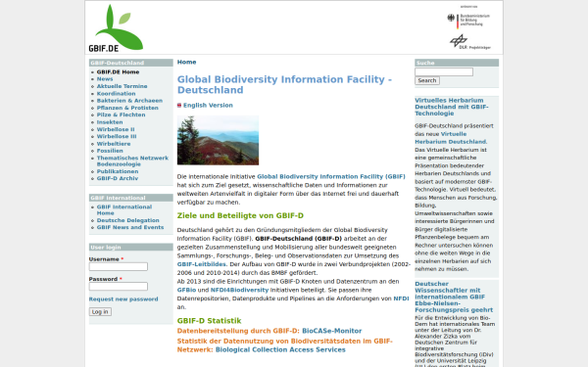Open Deutsche Delegation link

click(x=127, y=220)
